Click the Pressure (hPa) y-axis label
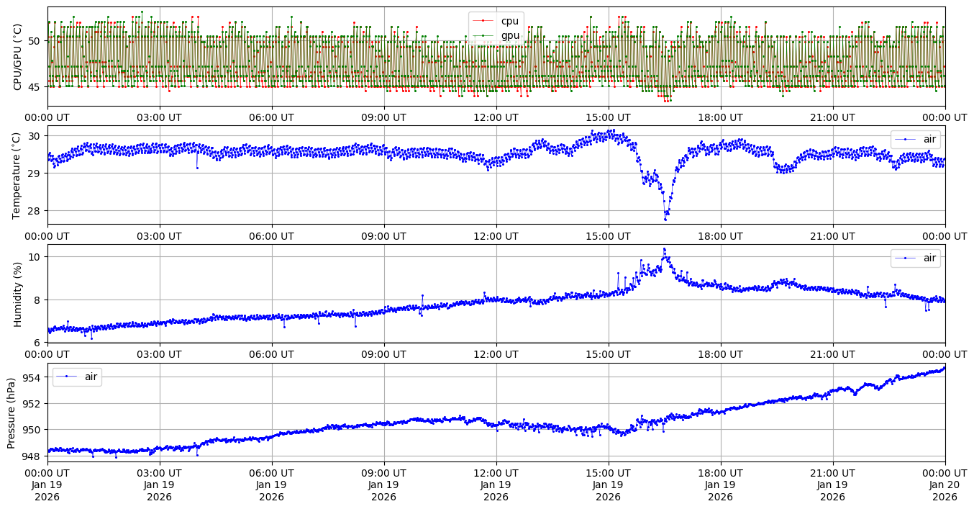 [x=12, y=412]
